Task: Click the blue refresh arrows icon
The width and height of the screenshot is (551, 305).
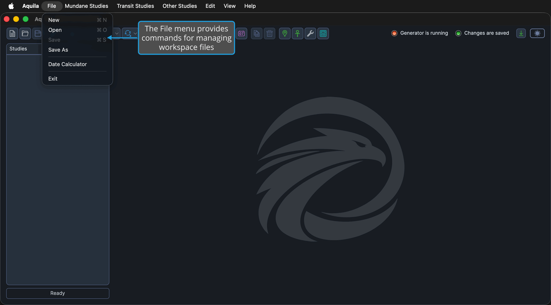Action: 128,33
